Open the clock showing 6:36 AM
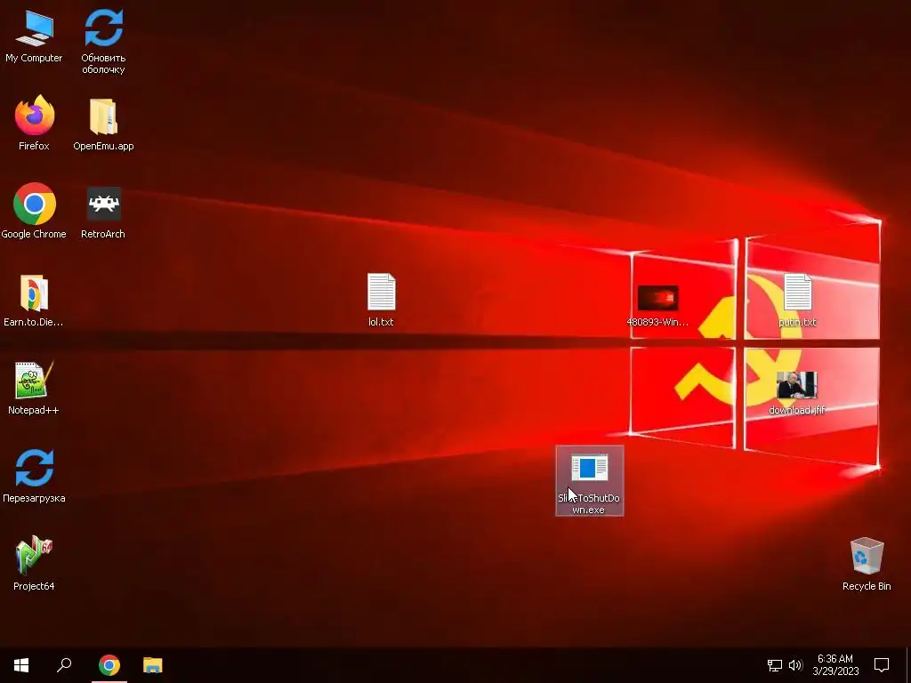This screenshot has height=683, width=911. click(835, 665)
